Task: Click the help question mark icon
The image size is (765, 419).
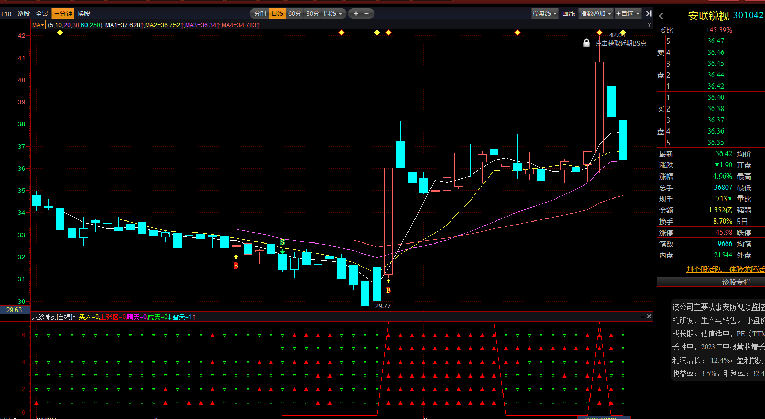Action: pos(649,25)
